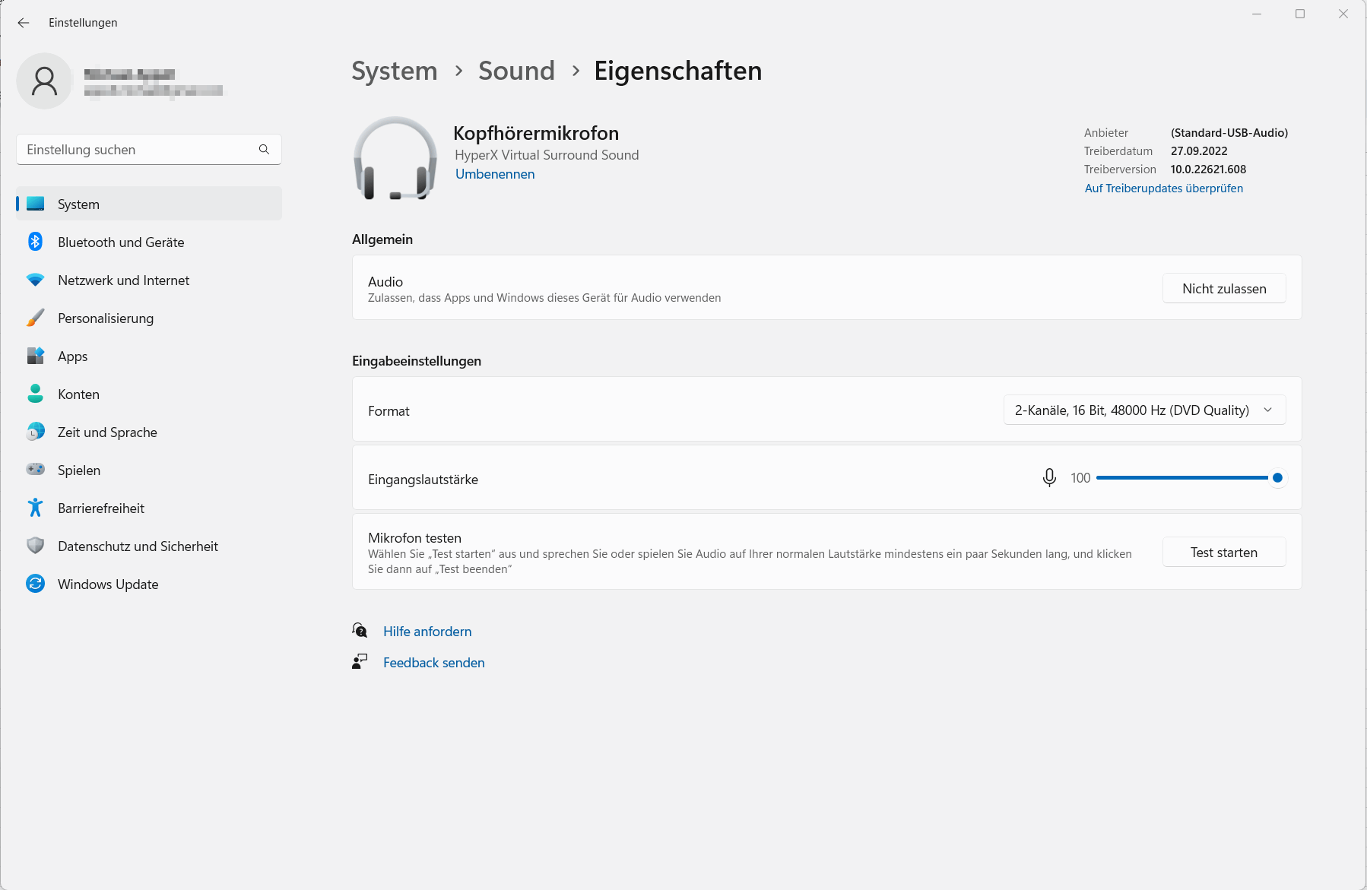Click the user profile avatar
This screenshot has width=1367, height=890.
44,81
